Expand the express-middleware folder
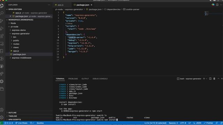 pos(22,58)
